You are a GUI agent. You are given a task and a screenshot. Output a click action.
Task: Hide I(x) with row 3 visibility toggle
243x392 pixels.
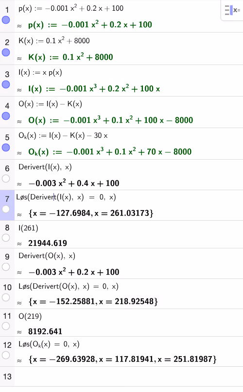point(6,84)
